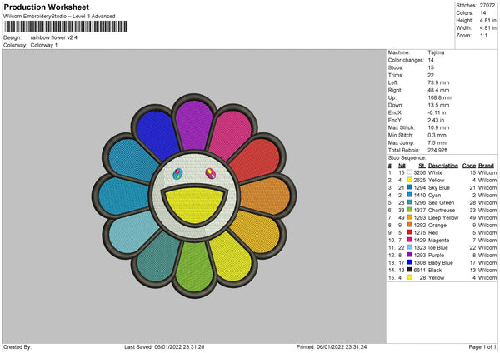500x353 pixels.
Task: Select the 'Printed: 06/01/2022 23.31.24' footer text
Action: pyautogui.click(x=332, y=346)
